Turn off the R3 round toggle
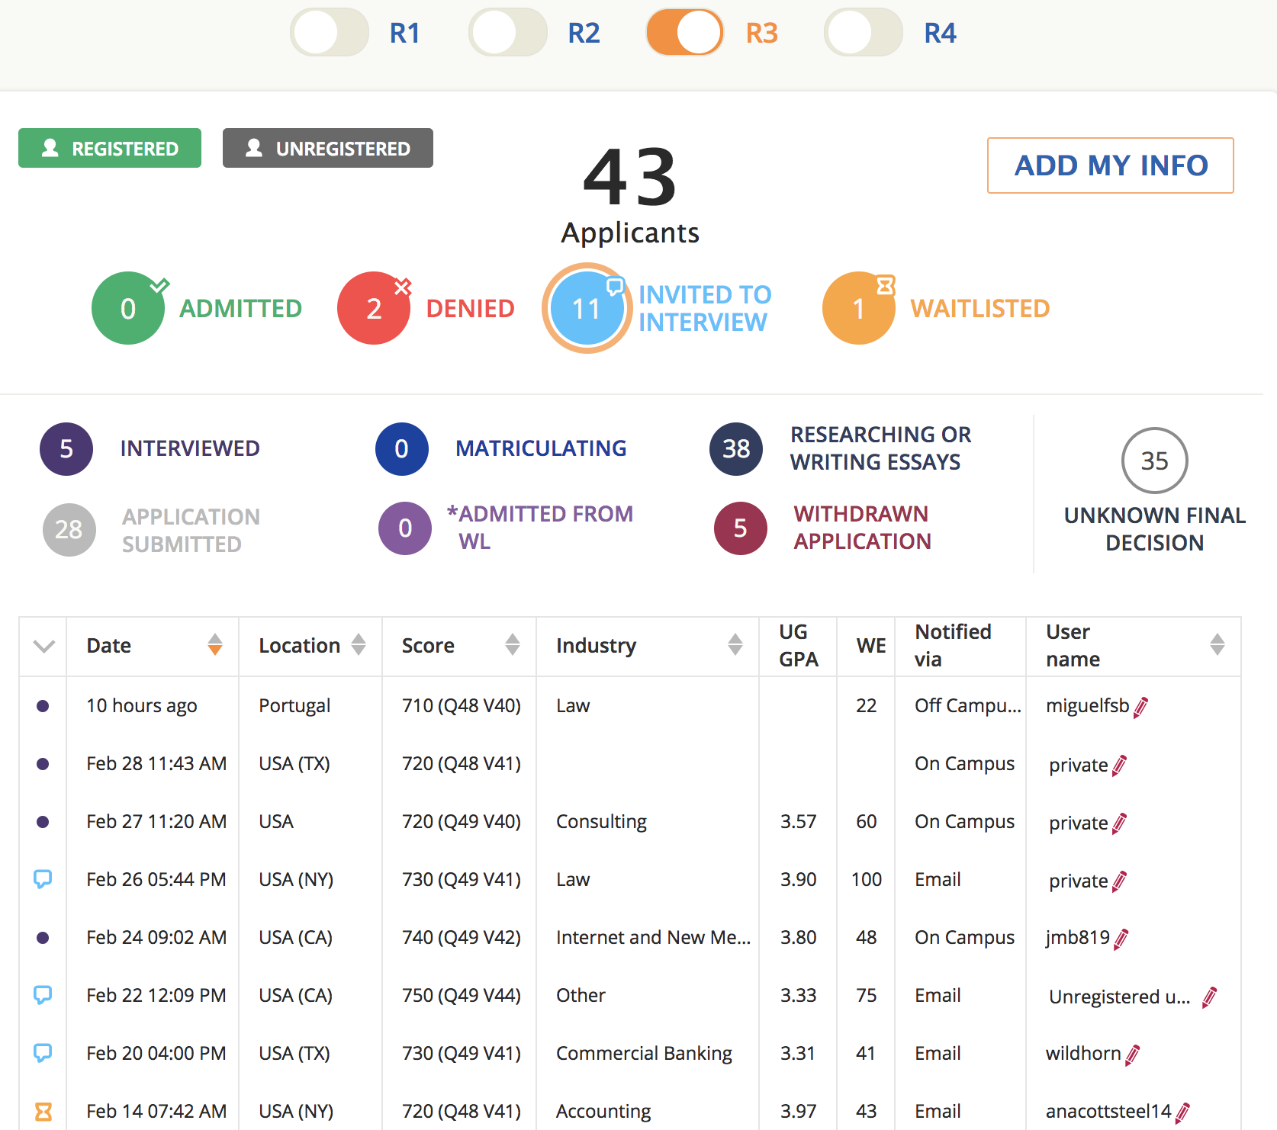The image size is (1277, 1130). (684, 32)
